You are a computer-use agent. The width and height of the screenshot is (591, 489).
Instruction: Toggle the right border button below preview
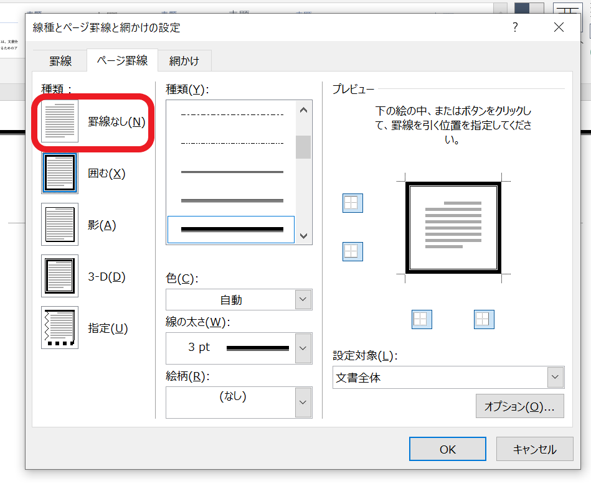[484, 319]
